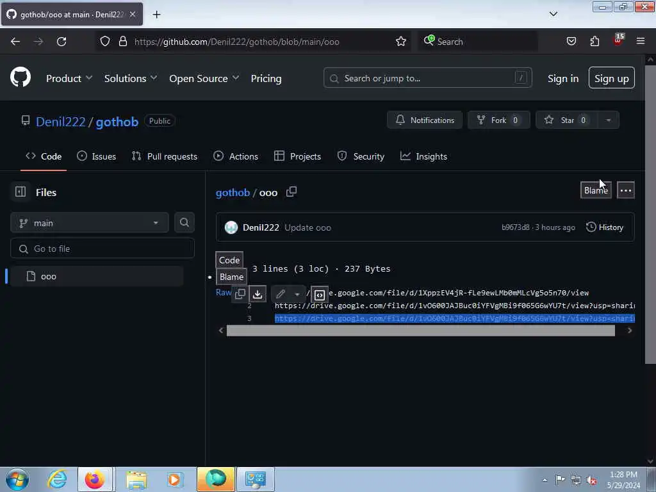Click the Search or jump to field
This screenshot has width=656, height=492.
coord(427,78)
